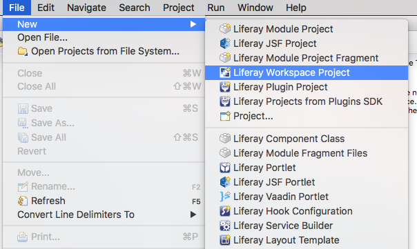417x249 pixels.
Task: Choose Liferay Layout Template entry
Action: point(307,240)
